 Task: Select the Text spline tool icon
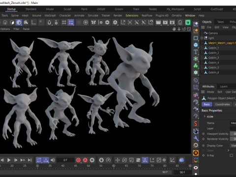click(196, 52)
